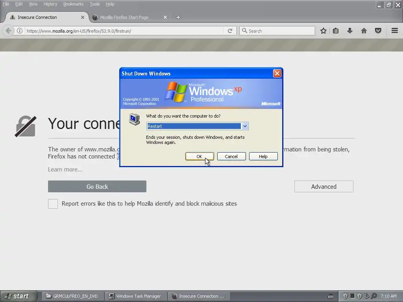Open the View menu

(x=33, y=4)
